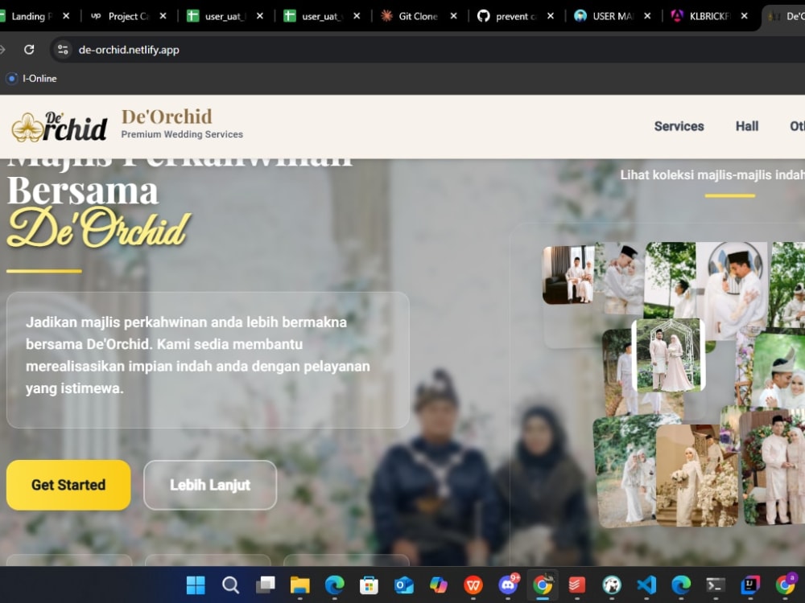Open Windows taskbar Search
Viewport: 805px width, 603px height.
click(x=230, y=585)
